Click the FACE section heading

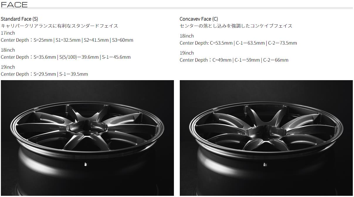point(14,4)
